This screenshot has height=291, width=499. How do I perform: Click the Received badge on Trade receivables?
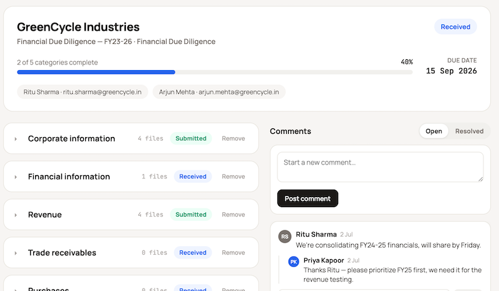pyautogui.click(x=193, y=253)
